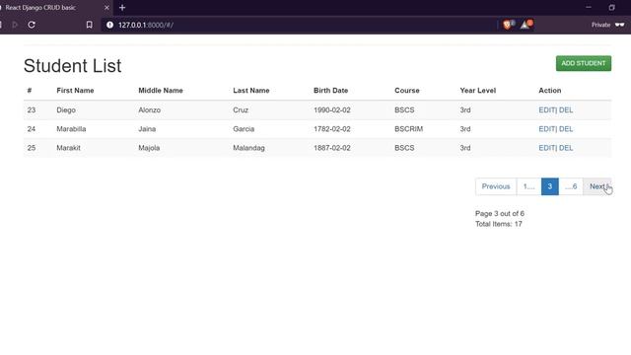The width and height of the screenshot is (631, 355).
Task: Select the React Django CRUD basic tab
Action: 54,8
